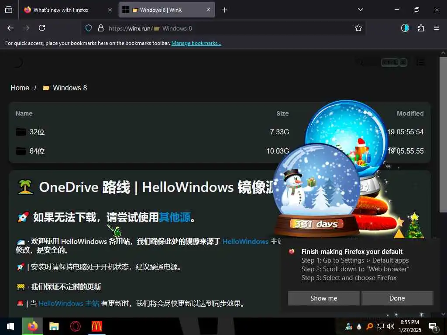Follow the 其他源 link
Viewport: 447px width, 335px height.
175,217
